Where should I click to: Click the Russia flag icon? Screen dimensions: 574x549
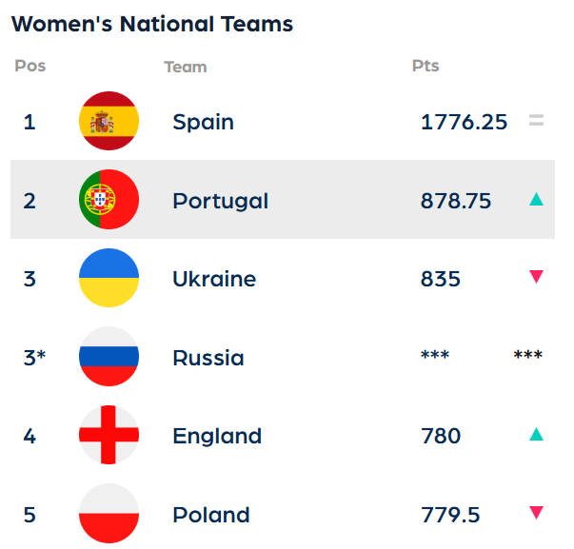pyautogui.click(x=109, y=357)
